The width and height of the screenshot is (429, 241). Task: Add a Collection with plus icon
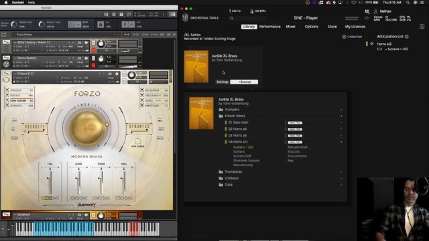(x=344, y=37)
